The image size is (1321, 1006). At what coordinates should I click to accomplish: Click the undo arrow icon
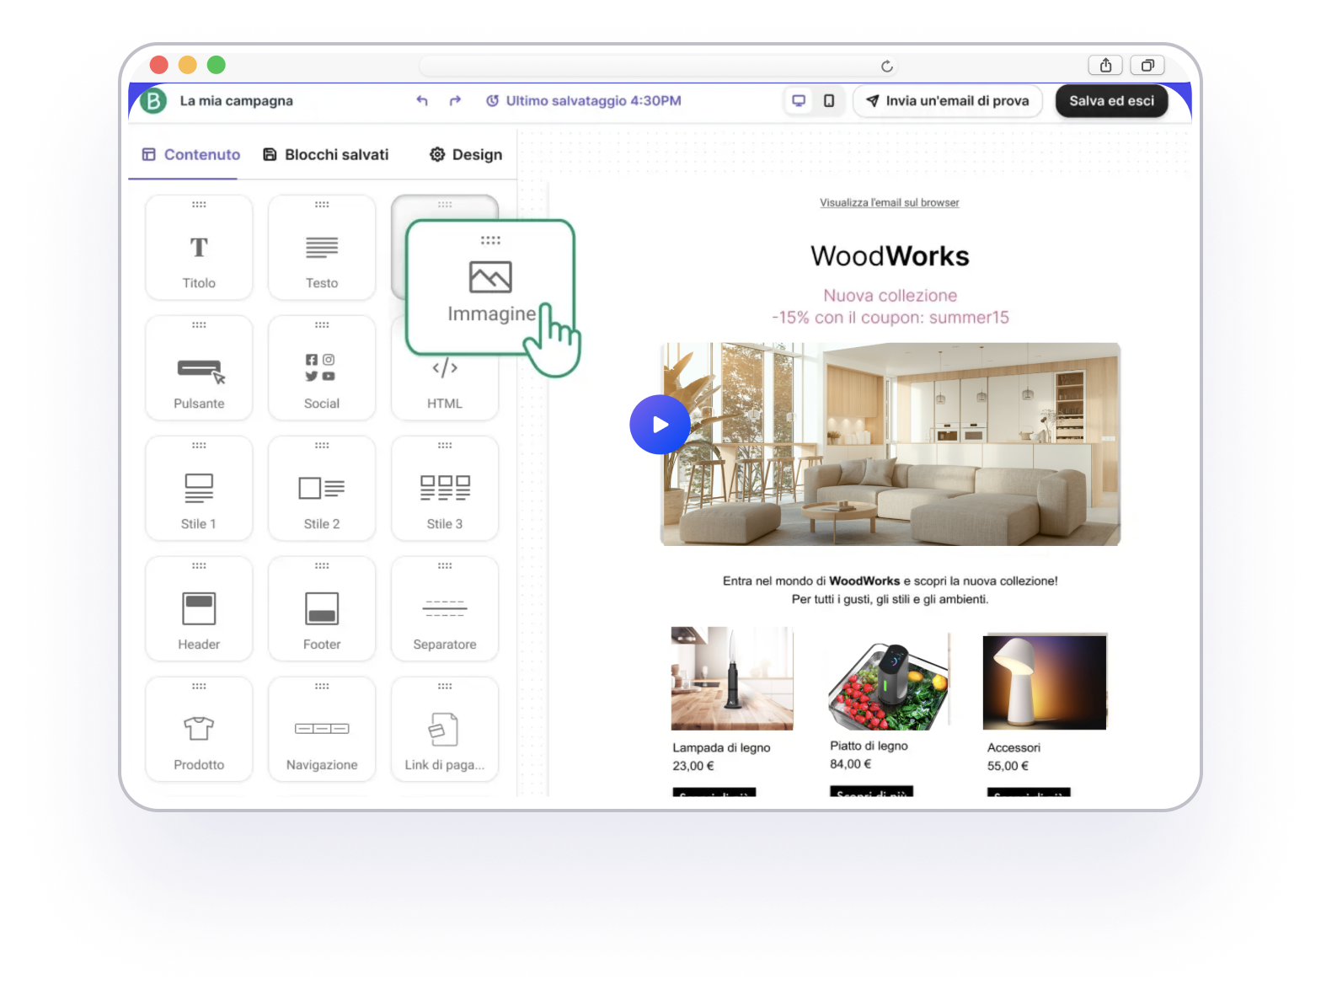click(x=422, y=101)
